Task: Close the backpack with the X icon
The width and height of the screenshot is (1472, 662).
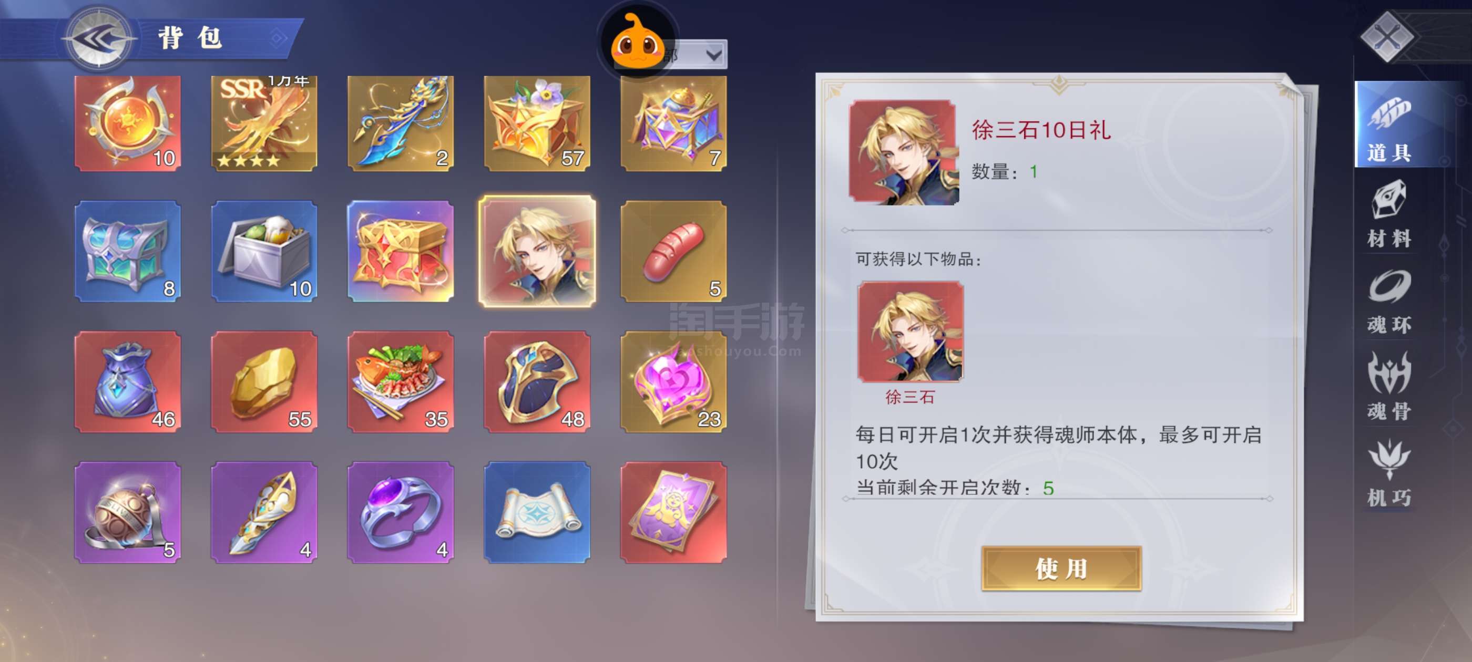Action: [x=1386, y=37]
